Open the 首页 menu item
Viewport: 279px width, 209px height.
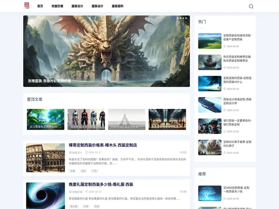pos(40,6)
